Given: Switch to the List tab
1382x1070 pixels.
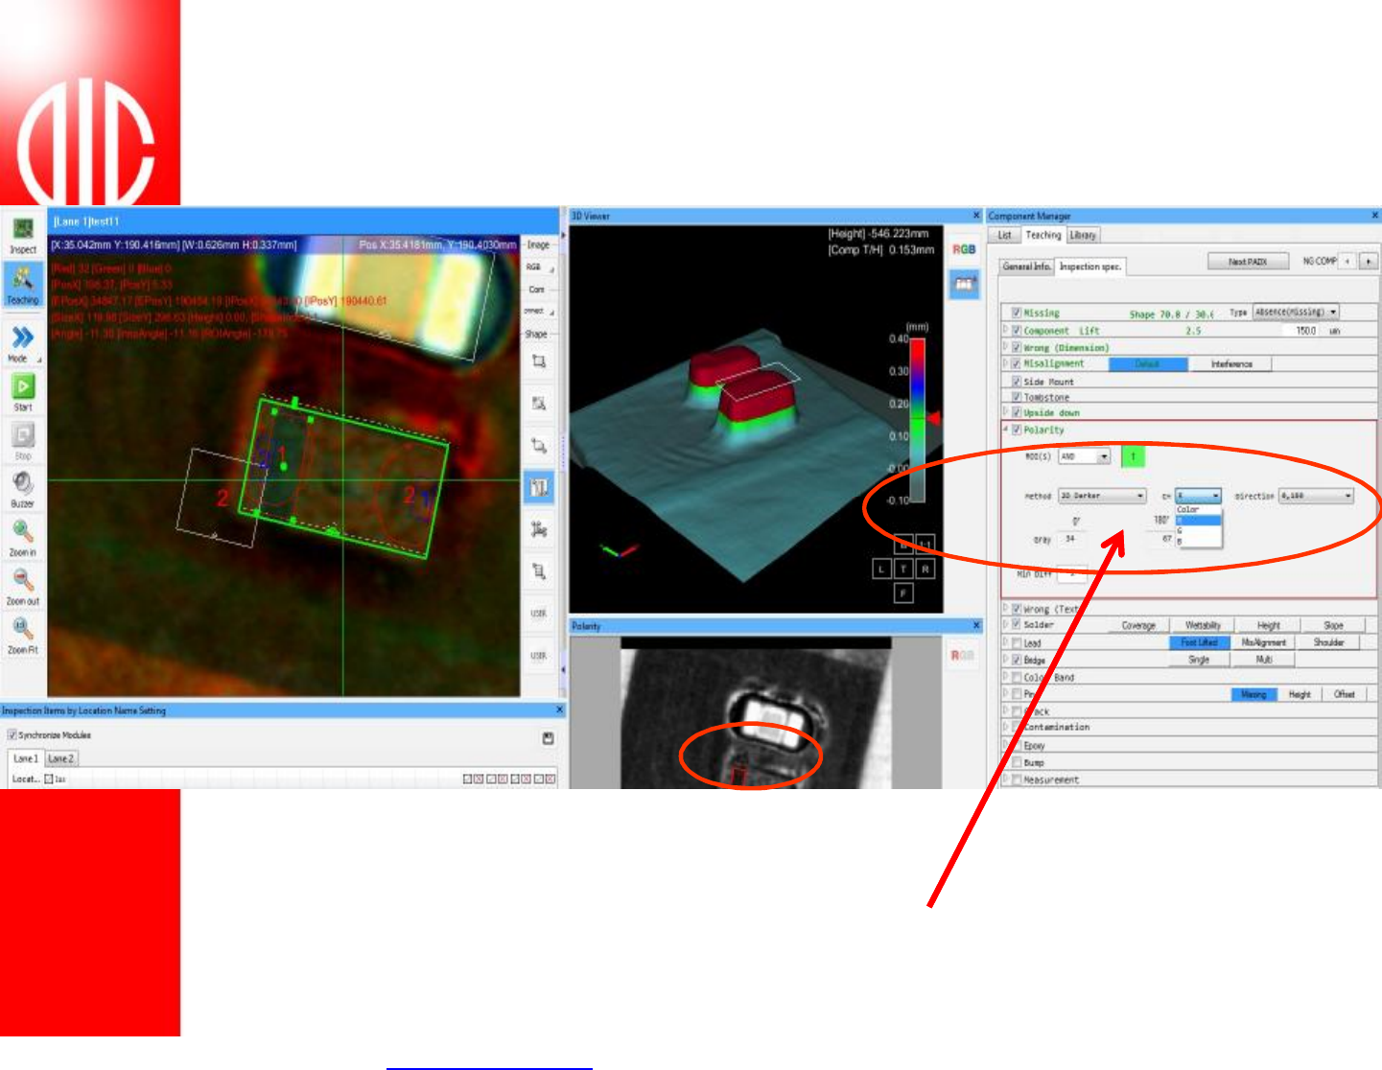Looking at the screenshot, I should [x=1004, y=235].
